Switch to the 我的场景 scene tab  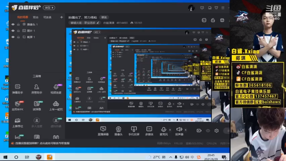point(23,17)
